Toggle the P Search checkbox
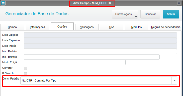 click(25, 74)
